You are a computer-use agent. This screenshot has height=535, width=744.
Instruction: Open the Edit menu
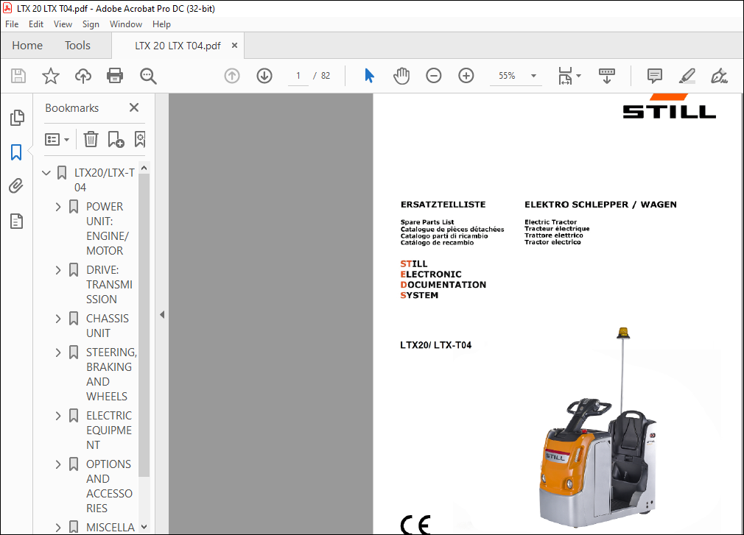[36, 24]
